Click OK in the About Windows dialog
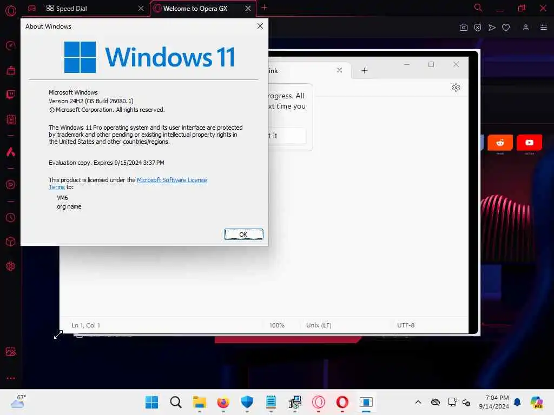The width and height of the screenshot is (554, 415). pyautogui.click(x=243, y=235)
